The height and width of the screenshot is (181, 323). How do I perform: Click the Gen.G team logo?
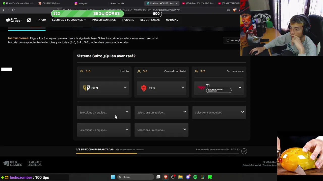pos(86,88)
